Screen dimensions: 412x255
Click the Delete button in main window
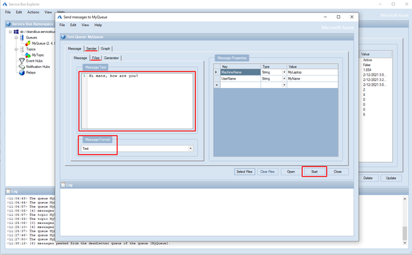pyautogui.click(x=368, y=178)
